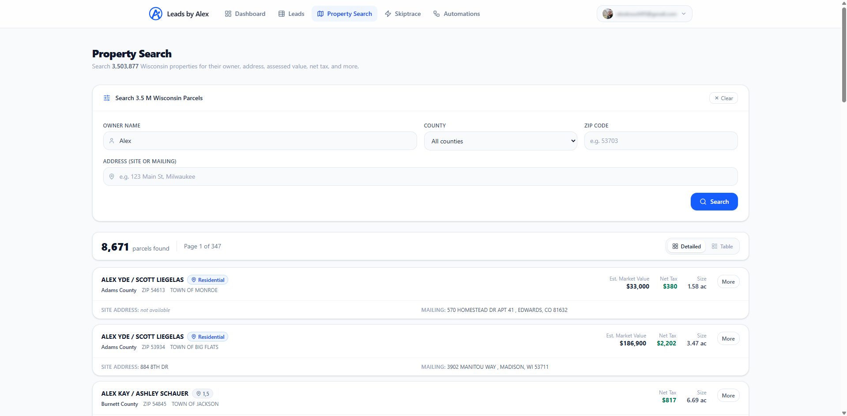Switch to Table results view
Screen dimensions: 847x416
pos(722,247)
